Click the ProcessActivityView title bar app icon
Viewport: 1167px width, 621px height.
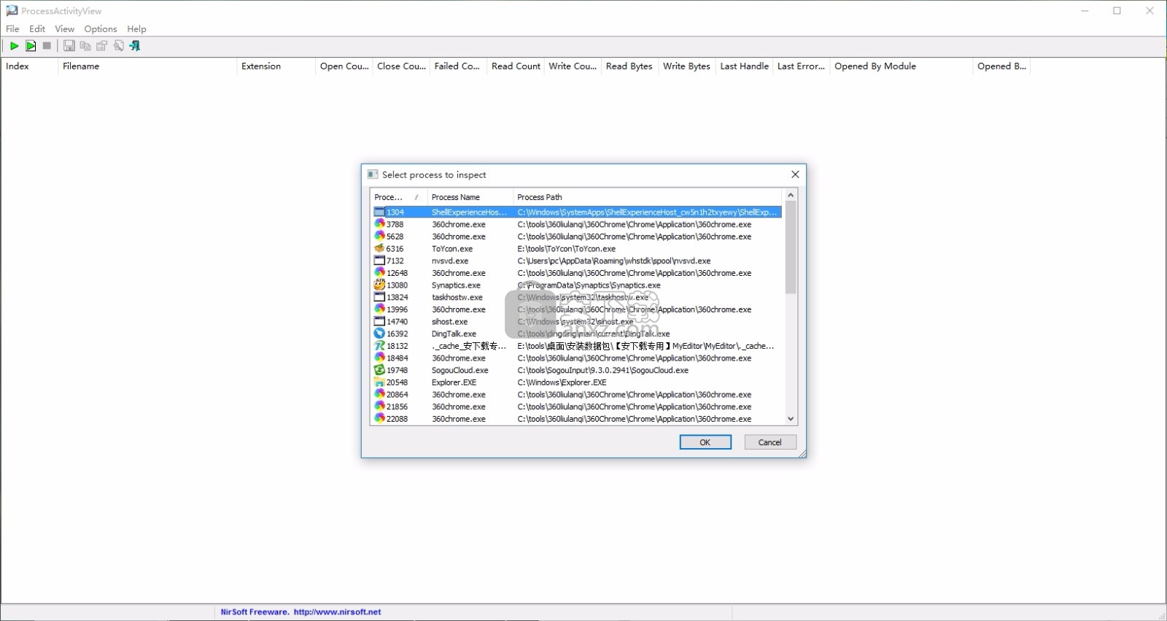(12, 11)
